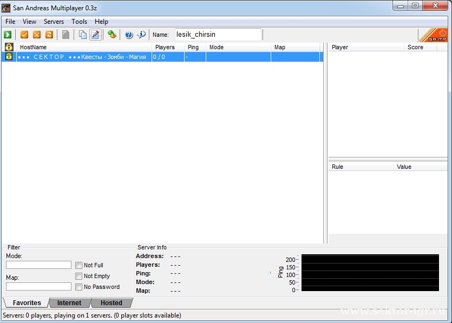Click the SA:MP logo icon
This screenshot has height=323, width=452.
click(433, 35)
